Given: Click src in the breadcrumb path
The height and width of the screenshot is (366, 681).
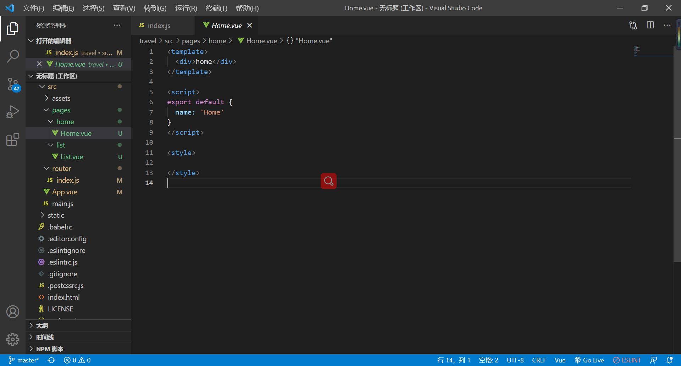Looking at the screenshot, I should pos(169,41).
